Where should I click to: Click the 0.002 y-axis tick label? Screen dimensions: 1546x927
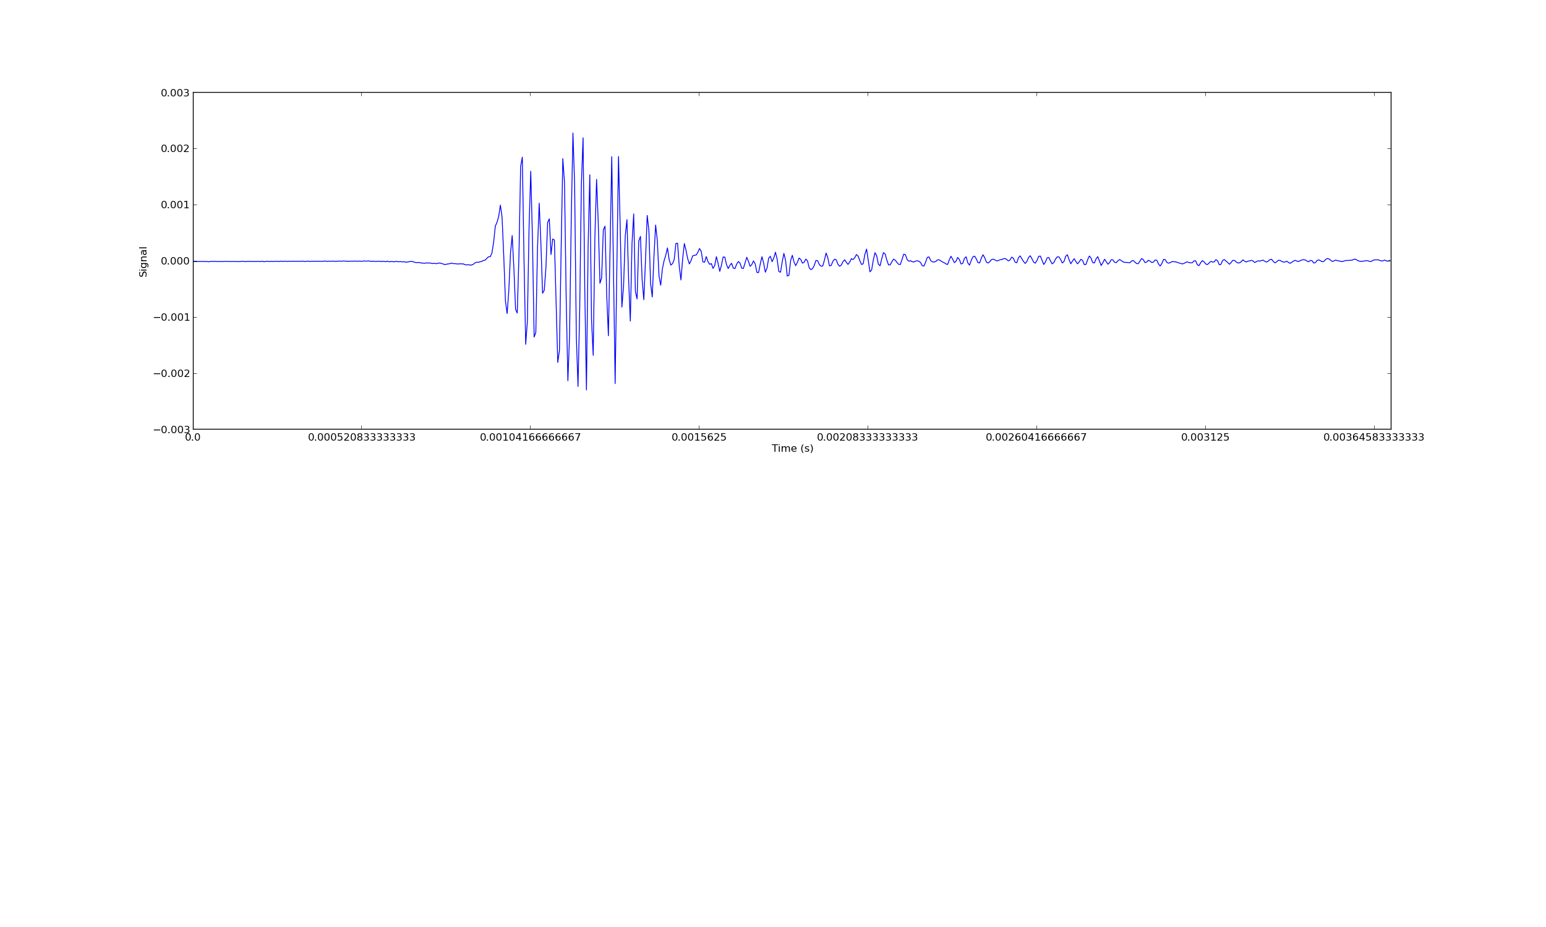(175, 149)
